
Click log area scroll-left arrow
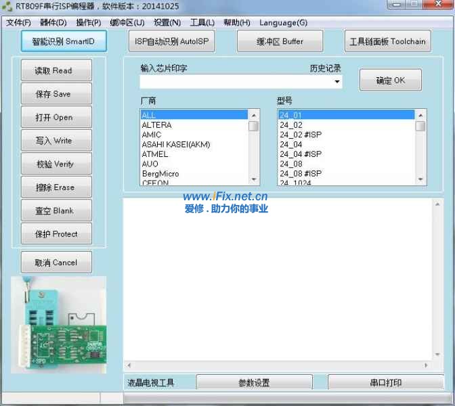point(129,365)
